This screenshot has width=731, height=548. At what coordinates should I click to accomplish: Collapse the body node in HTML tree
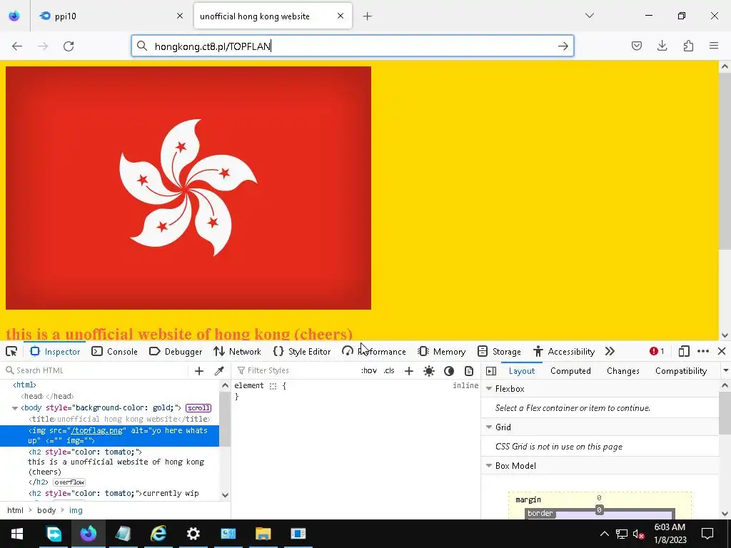tap(15, 408)
